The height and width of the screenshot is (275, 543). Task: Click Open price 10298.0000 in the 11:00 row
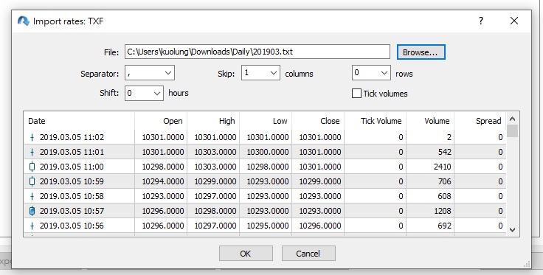pyautogui.click(x=163, y=167)
